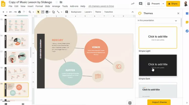
Task: Open the Layout dropdown
Action: click(88, 12)
